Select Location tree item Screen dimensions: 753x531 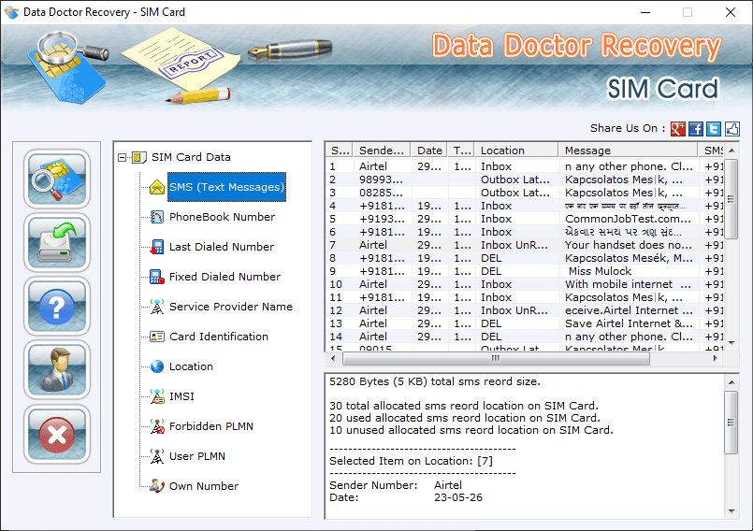point(191,366)
